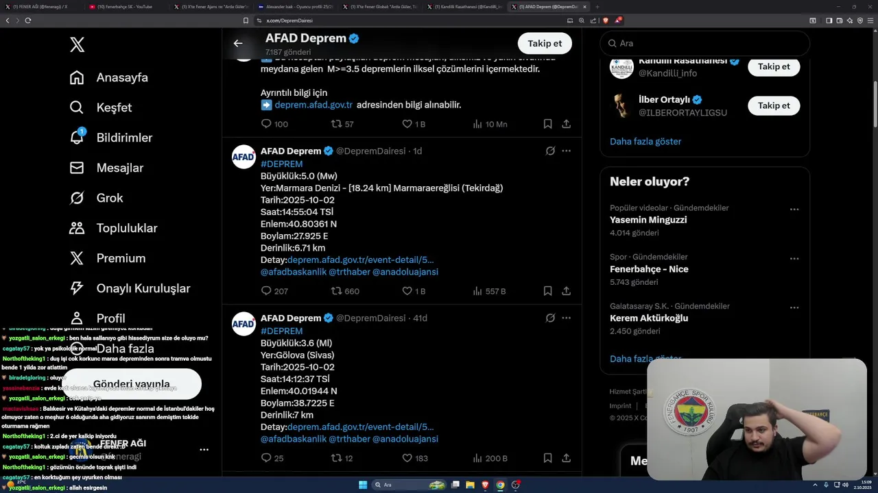Reply to Gölova post with 25 replies
The height and width of the screenshot is (493, 878).
pyautogui.click(x=272, y=458)
